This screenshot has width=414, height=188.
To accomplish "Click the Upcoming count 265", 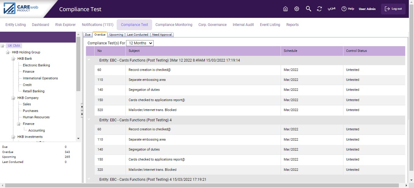I will 67,157.
